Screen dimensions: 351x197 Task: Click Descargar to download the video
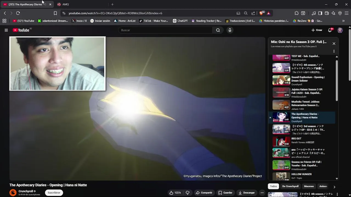(x=247, y=193)
